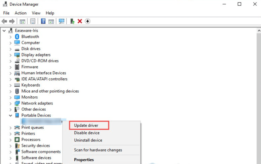
Task: Click the Security devices key icon
Action: pos(17,146)
